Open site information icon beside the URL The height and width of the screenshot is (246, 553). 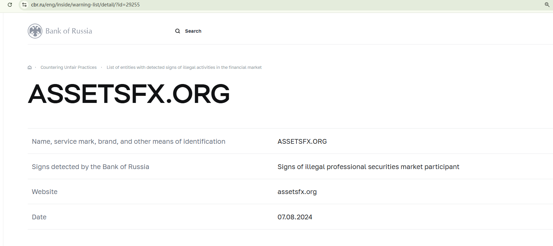[24, 5]
